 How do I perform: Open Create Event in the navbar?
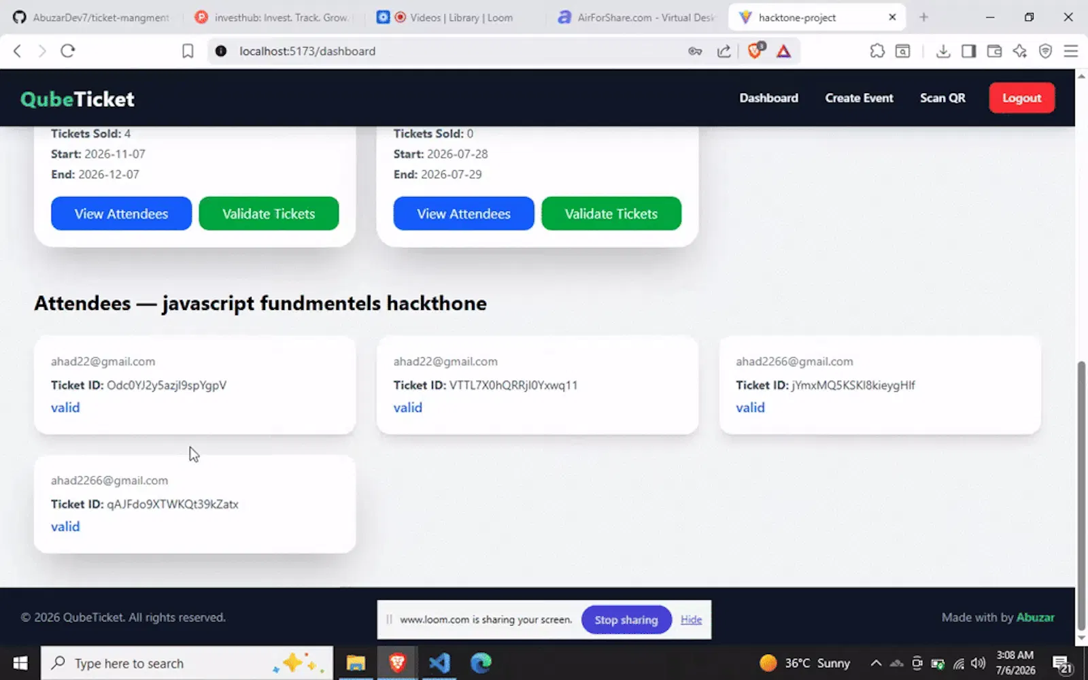click(859, 98)
